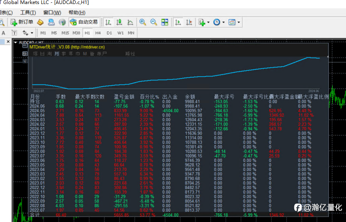Viewport: 346px width, 222px height.
Task: Click the cloud virtual hosting icon
Action: (51, 22)
